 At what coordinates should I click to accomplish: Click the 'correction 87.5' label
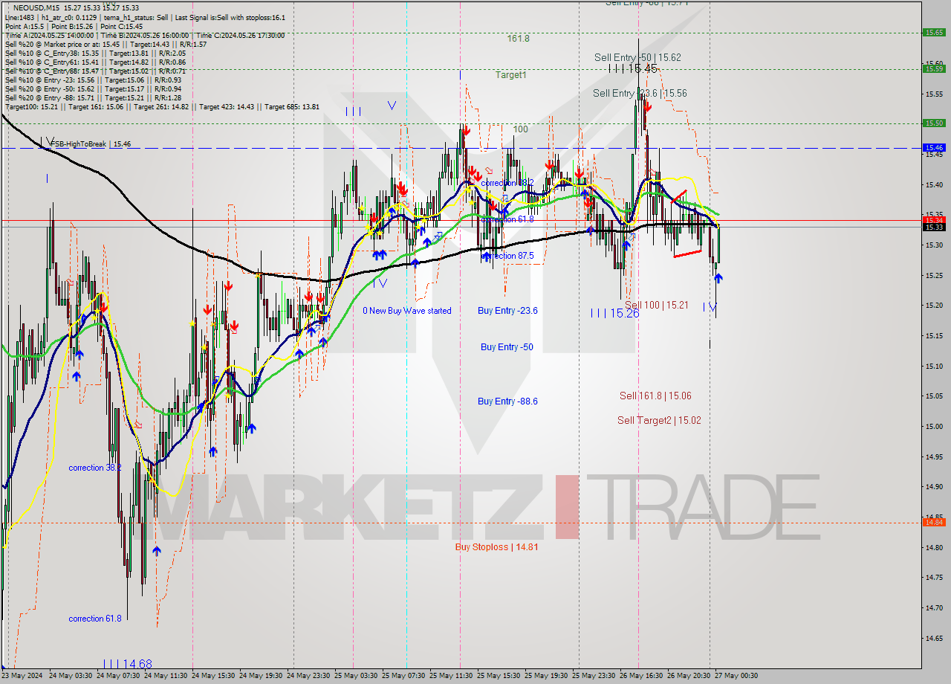(507, 256)
